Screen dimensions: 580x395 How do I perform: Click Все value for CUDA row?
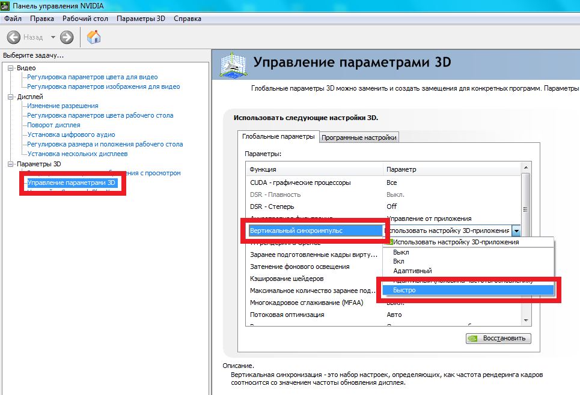point(392,182)
